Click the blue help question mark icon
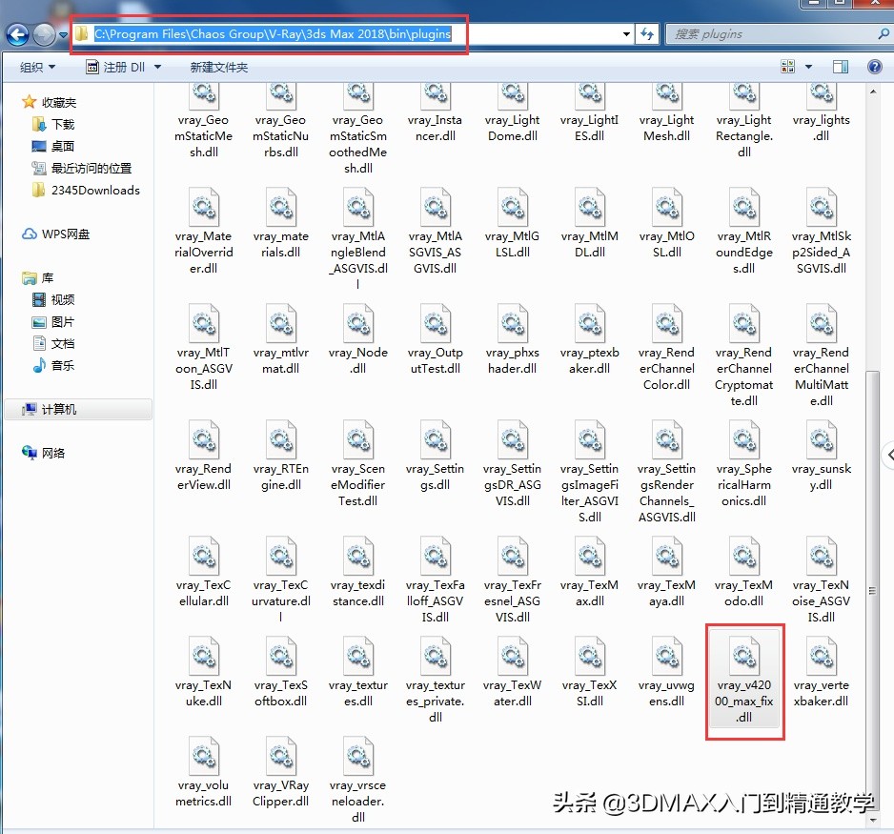The height and width of the screenshot is (834, 894). pyautogui.click(x=875, y=68)
